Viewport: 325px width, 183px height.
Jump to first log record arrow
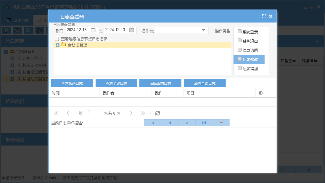tap(152, 123)
